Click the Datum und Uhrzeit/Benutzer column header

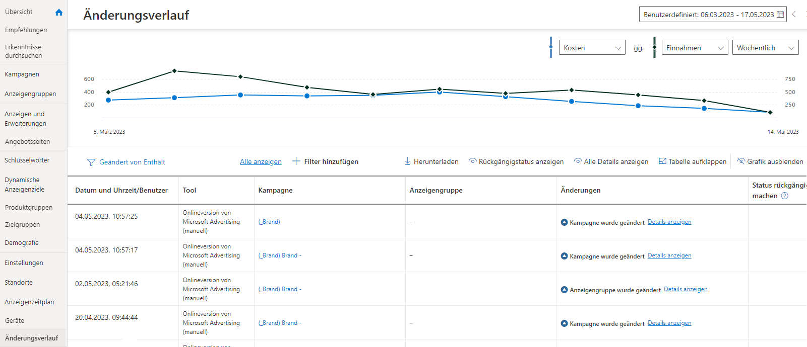click(x=121, y=191)
